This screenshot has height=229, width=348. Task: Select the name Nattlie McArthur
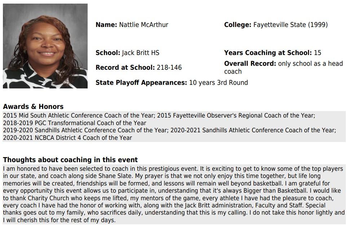coord(144,25)
